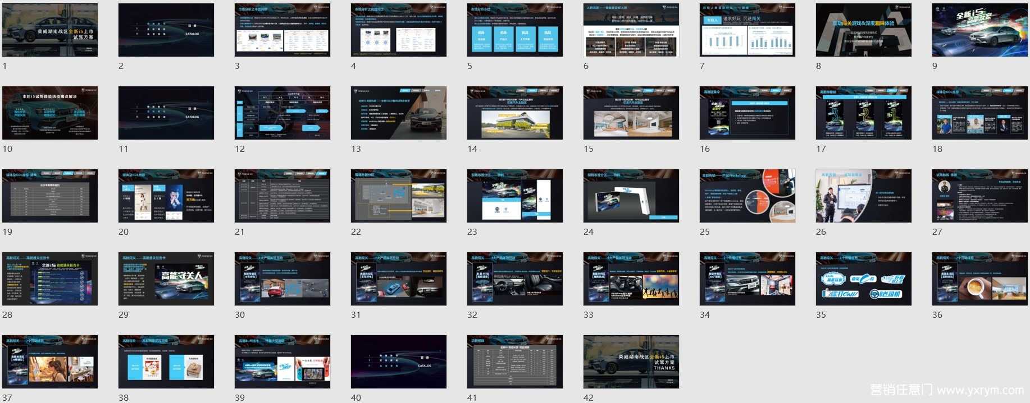This screenshot has width=1030, height=403.
Task: Select slide 30 thumbnail
Action: pos(282,279)
